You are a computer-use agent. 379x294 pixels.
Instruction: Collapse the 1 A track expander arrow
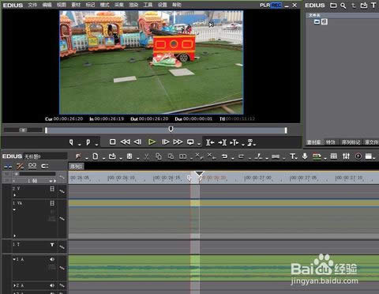click(14, 259)
